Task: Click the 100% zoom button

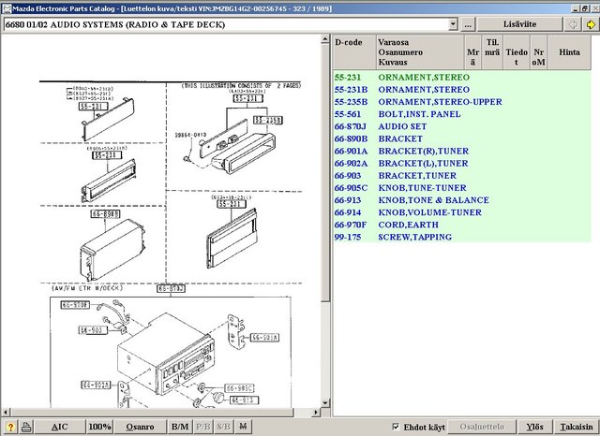Action: (100, 427)
